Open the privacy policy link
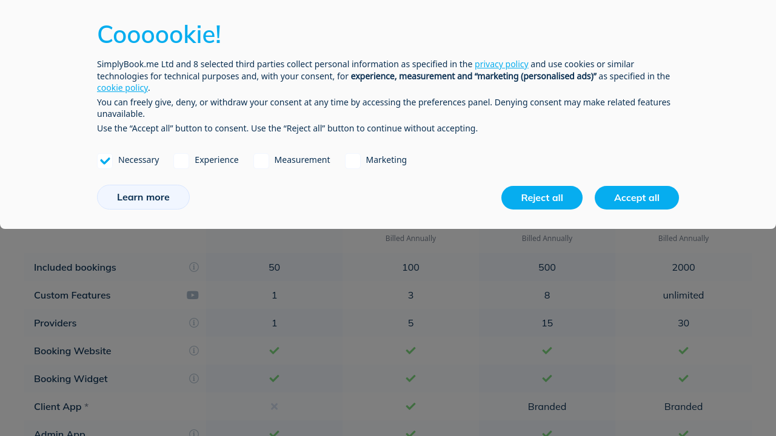Viewport: 776px width, 436px height. (x=501, y=64)
